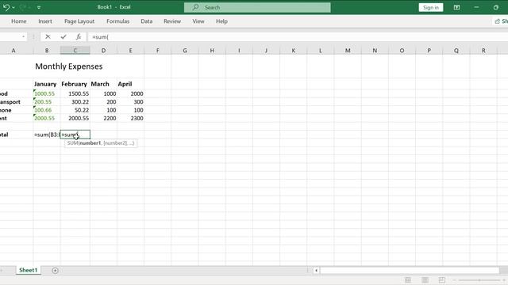Click number1 in the SUM function tooltip

[x=90, y=143]
